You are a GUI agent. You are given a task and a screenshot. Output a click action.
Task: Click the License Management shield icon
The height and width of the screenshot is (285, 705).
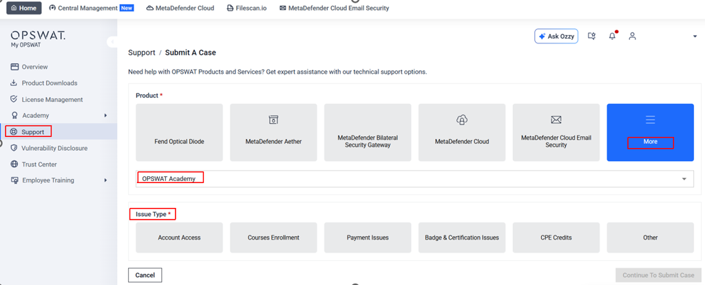click(x=14, y=99)
